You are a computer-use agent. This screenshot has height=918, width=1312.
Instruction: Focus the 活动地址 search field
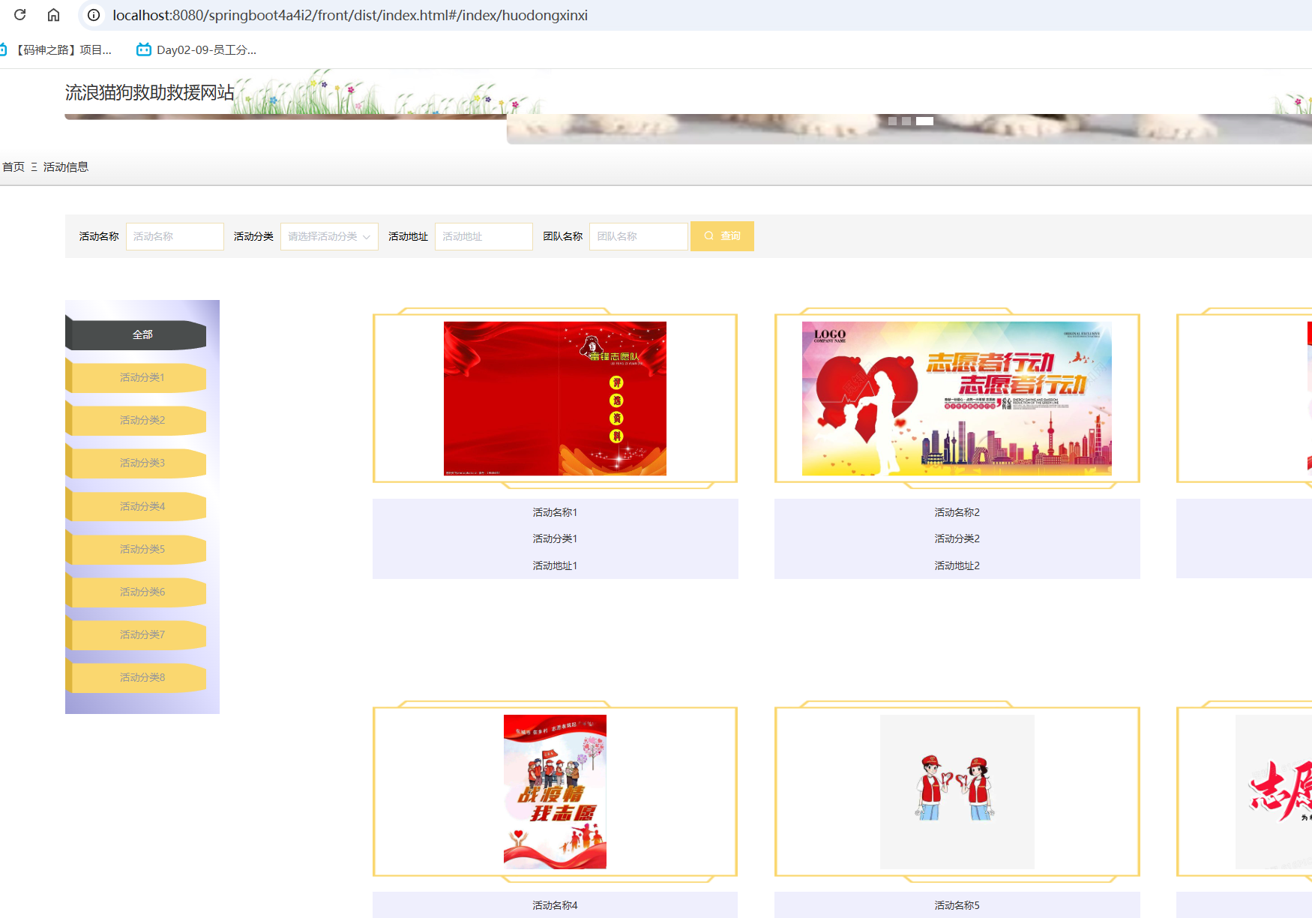[484, 236]
